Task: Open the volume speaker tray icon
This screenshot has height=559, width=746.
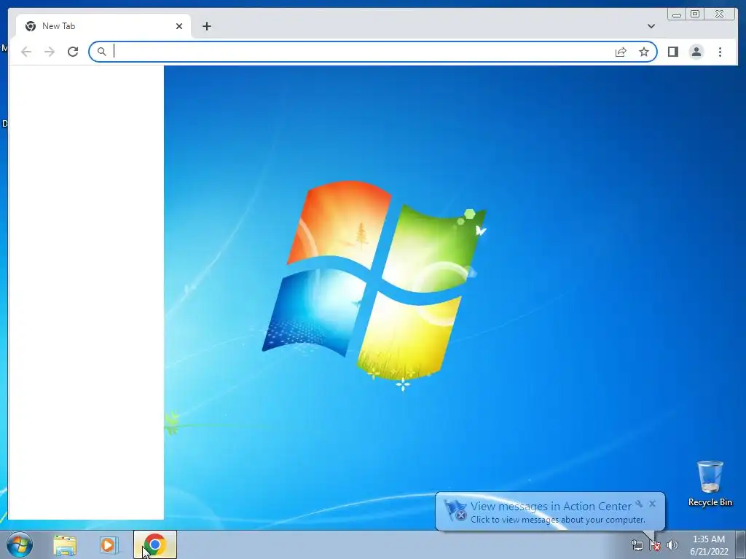Action: coord(672,544)
